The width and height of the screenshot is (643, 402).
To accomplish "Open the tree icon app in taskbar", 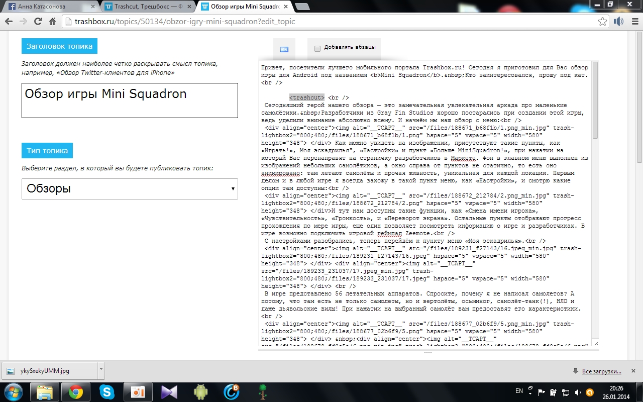I will [x=263, y=391].
